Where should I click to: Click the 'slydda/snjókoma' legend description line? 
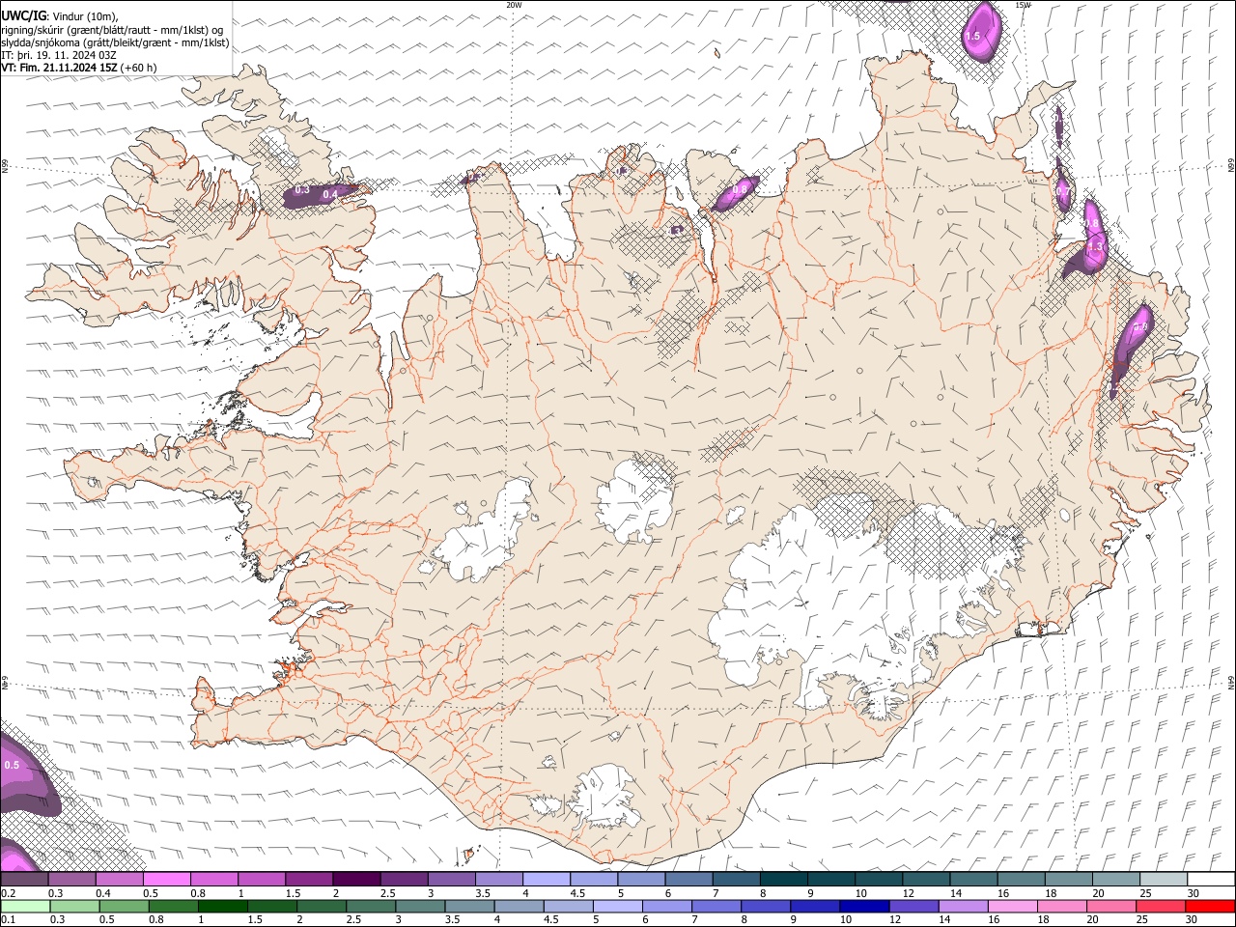pyautogui.click(x=115, y=42)
